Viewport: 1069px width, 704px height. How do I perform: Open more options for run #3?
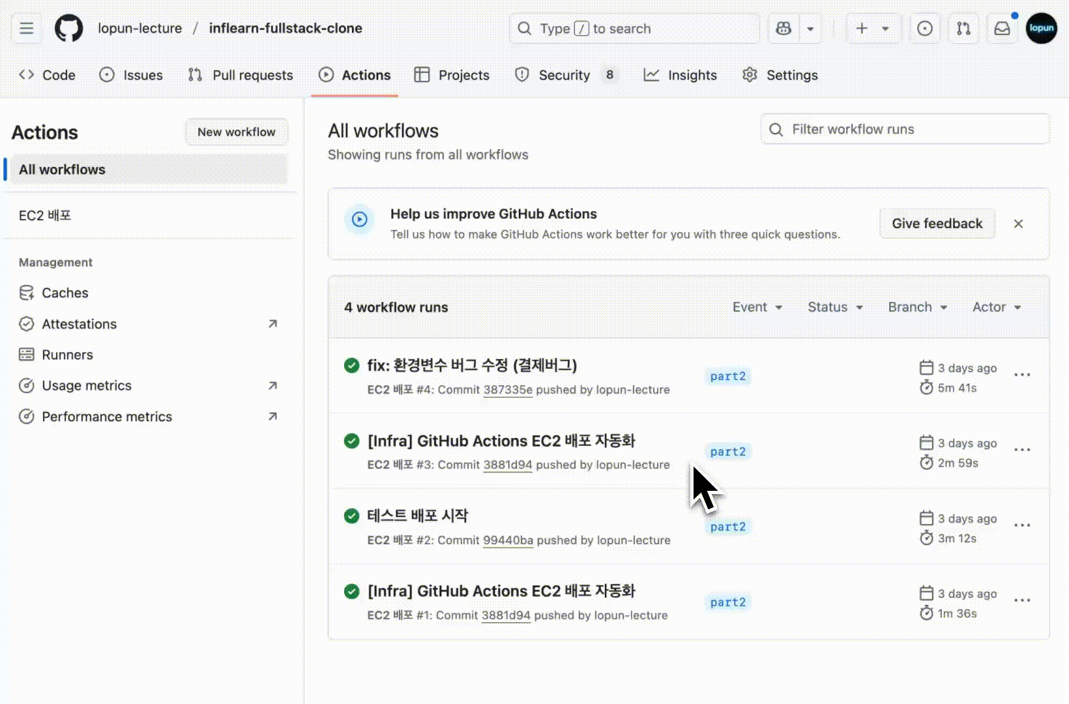(1022, 450)
